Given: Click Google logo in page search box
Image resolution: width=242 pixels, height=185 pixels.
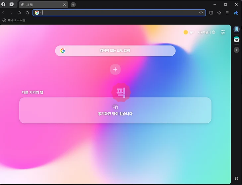Looking at the screenshot, I should (63, 51).
